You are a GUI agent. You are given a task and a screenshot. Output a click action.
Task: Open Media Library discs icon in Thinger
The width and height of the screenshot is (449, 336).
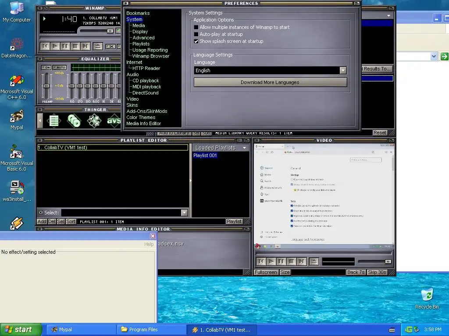point(74,121)
